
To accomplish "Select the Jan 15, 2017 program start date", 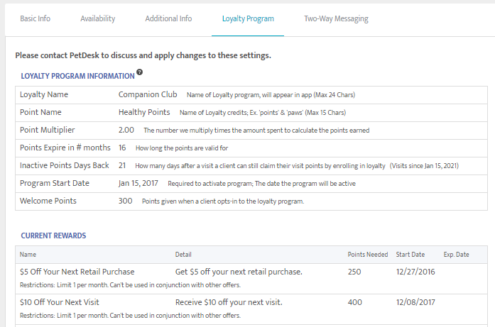I will pyautogui.click(x=138, y=183).
